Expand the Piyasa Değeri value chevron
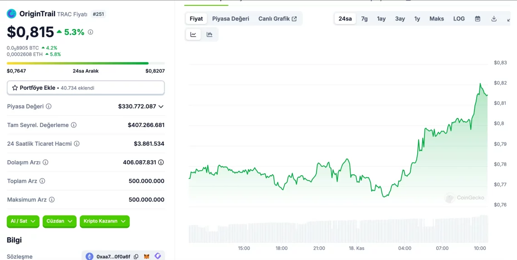517x260 pixels. point(161,107)
